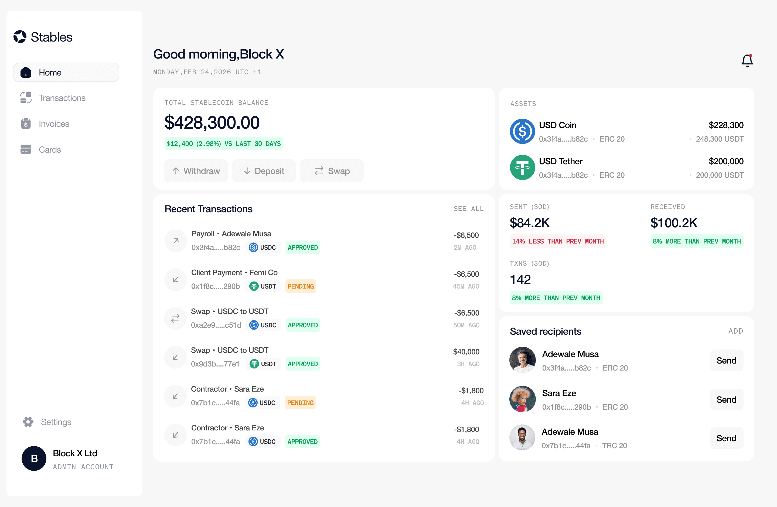Click the swap arrows icon on the first Swap transaction

point(175,318)
